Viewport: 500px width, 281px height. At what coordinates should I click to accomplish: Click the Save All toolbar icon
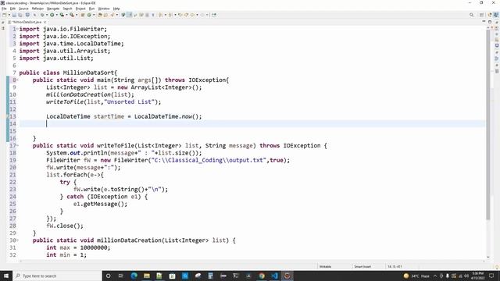[20, 15]
